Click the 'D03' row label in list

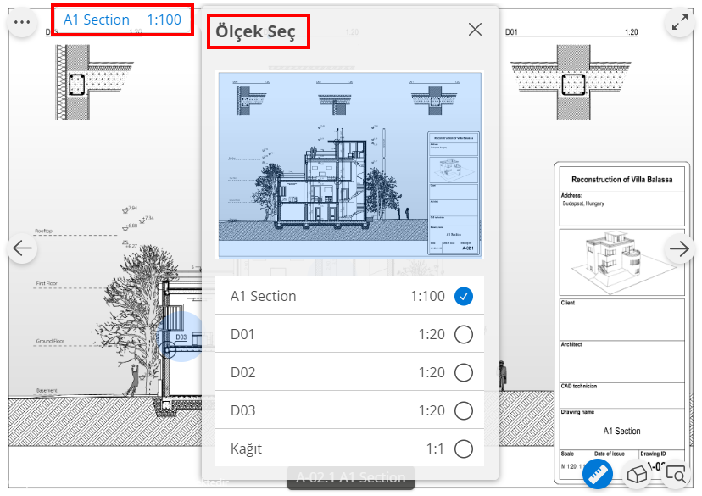(242, 410)
